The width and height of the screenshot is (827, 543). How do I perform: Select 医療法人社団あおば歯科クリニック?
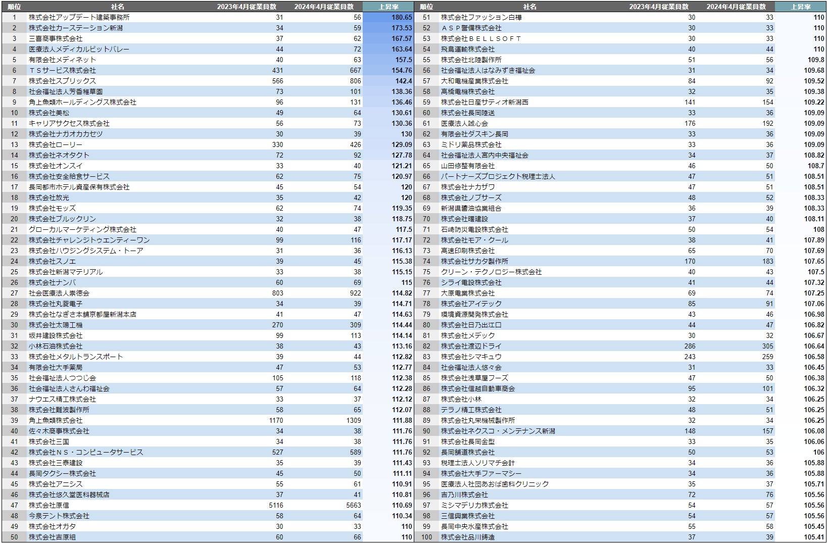coord(494,484)
